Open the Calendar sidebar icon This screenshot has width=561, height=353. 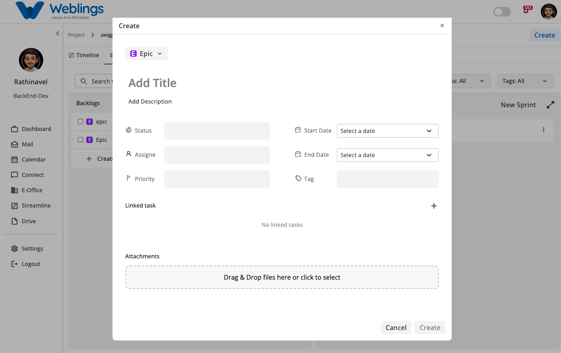coord(15,160)
